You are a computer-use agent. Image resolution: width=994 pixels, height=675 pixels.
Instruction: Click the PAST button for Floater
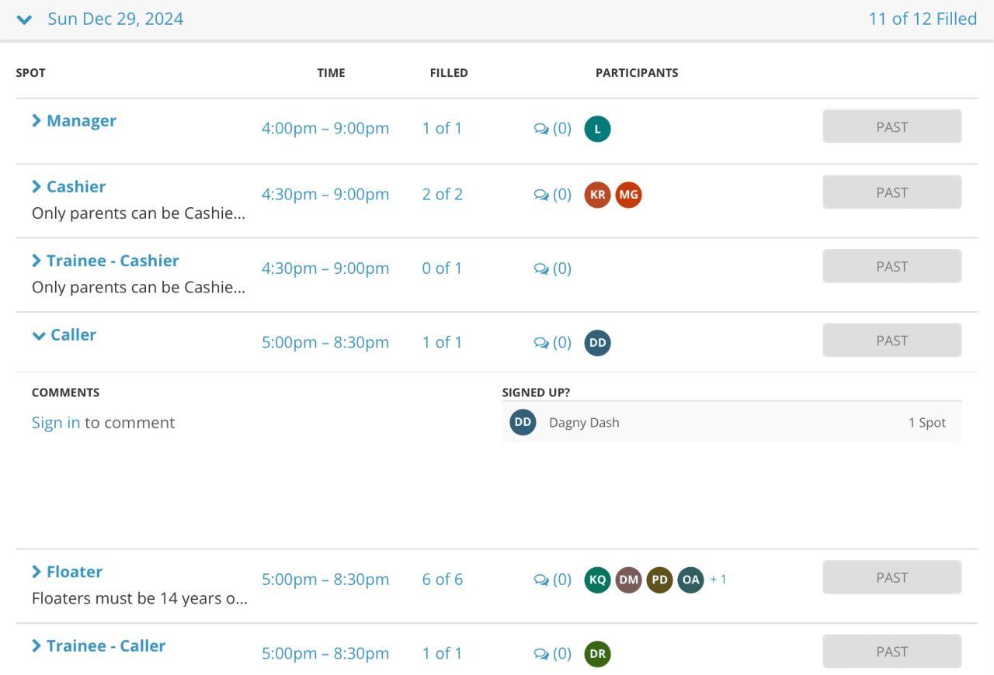(x=891, y=577)
